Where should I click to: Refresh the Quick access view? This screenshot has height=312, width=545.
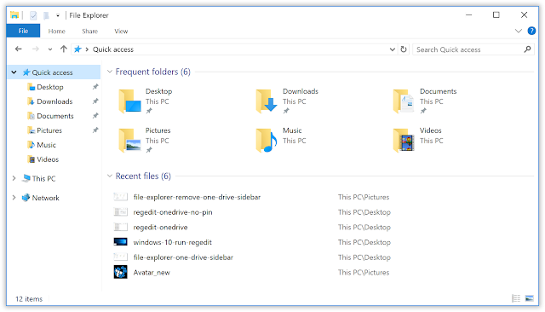click(404, 49)
